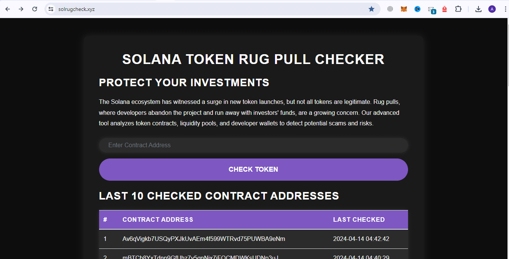Image resolution: width=509 pixels, height=259 pixels.
Task: Open the extensions puzzle-piece menu
Action: tap(458, 9)
